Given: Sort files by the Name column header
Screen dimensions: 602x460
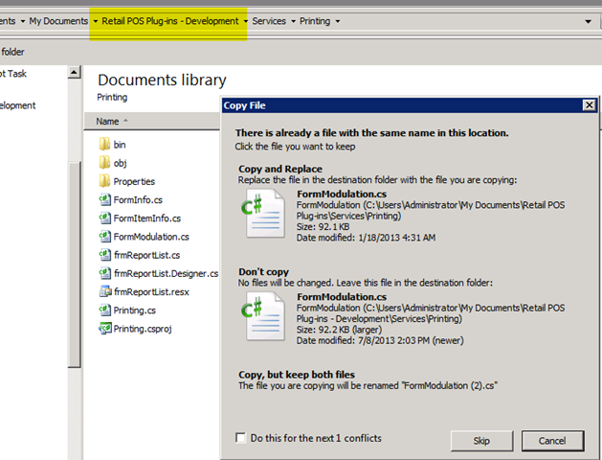Looking at the screenshot, I should tap(107, 122).
